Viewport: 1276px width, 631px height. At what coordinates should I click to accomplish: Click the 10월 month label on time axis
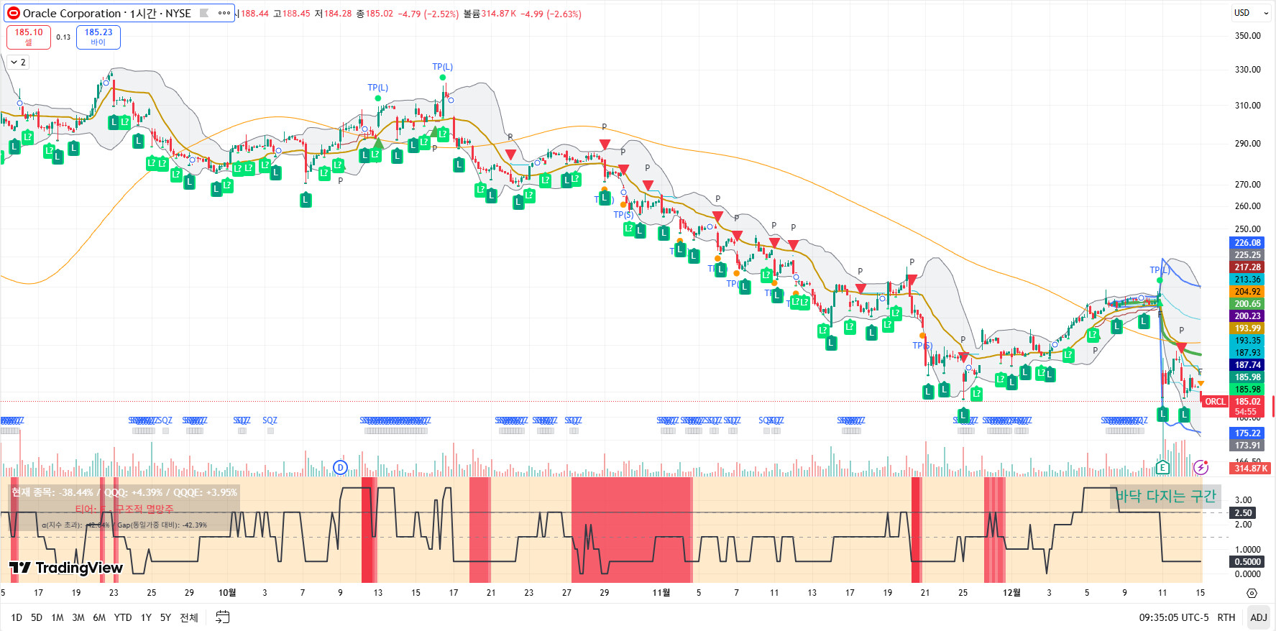click(227, 593)
